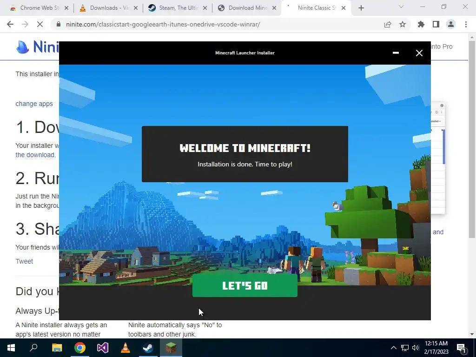Click the 'and' link on the right side
This screenshot has height=357, width=476.
438,232
